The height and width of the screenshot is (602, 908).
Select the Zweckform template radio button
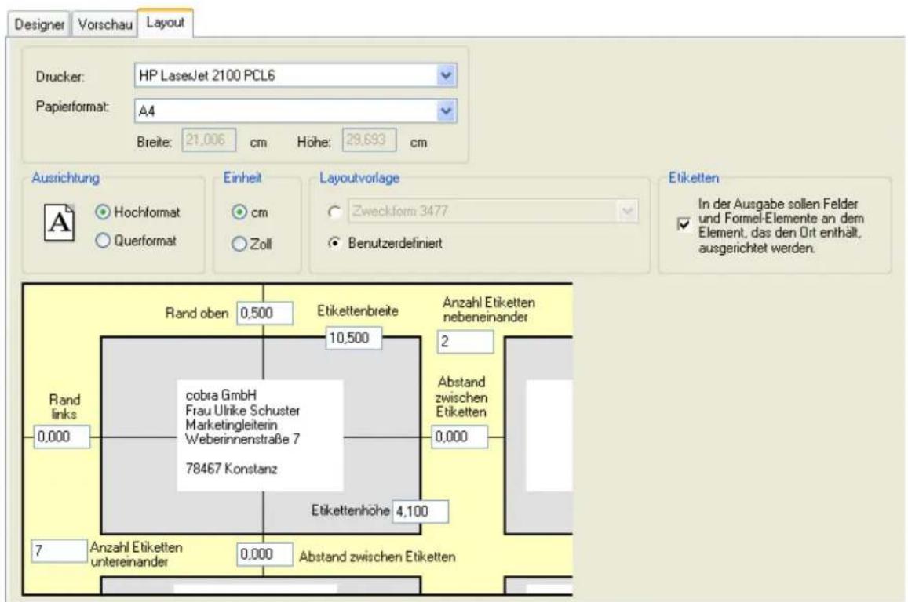coord(334,212)
